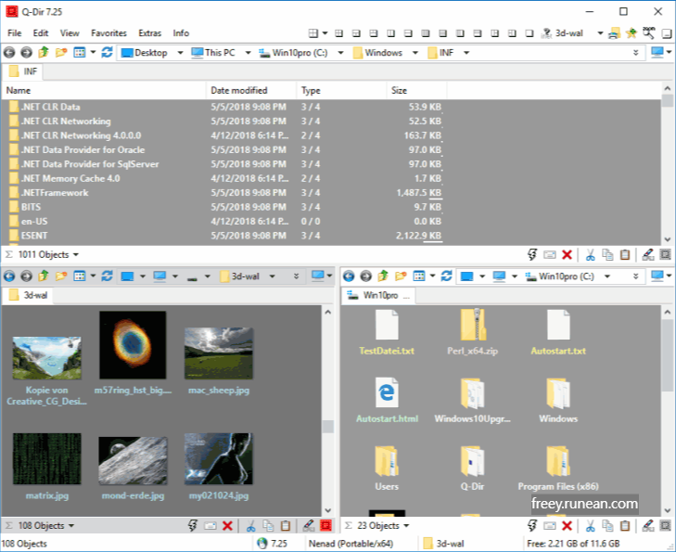The image size is (676, 552).
Task: Go back in the bottom-left 3d-wal panel
Action: tap(9, 276)
